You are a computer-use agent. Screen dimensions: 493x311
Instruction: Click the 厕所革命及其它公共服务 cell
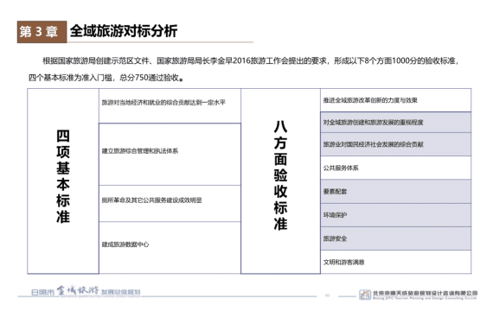coord(170,204)
